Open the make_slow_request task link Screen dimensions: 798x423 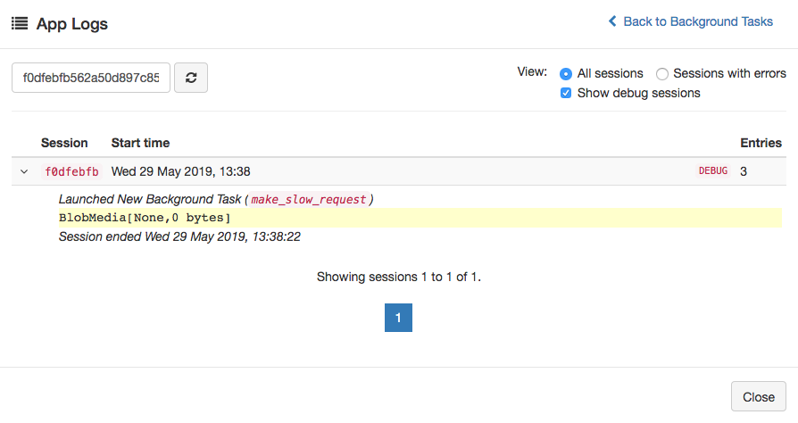[308, 199]
